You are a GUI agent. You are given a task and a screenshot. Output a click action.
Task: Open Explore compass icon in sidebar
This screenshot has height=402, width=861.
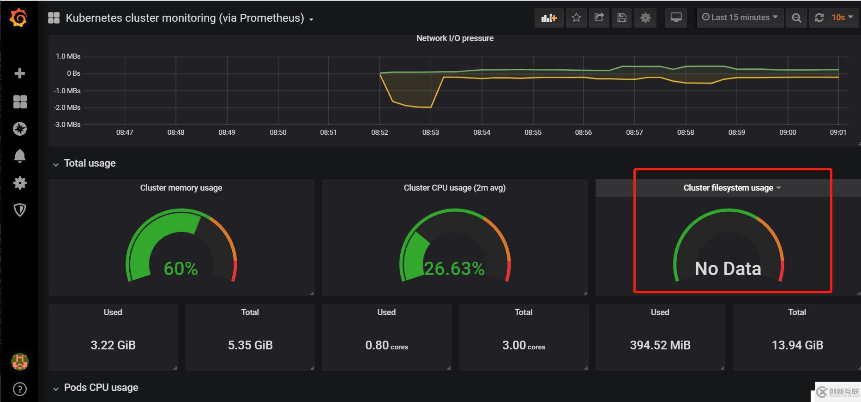20,129
